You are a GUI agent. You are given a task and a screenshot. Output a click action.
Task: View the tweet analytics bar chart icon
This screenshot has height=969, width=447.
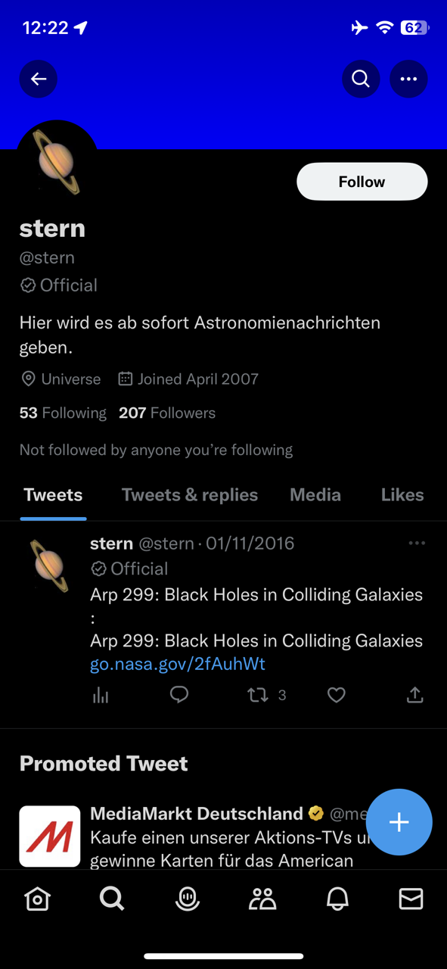[x=101, y=695]
